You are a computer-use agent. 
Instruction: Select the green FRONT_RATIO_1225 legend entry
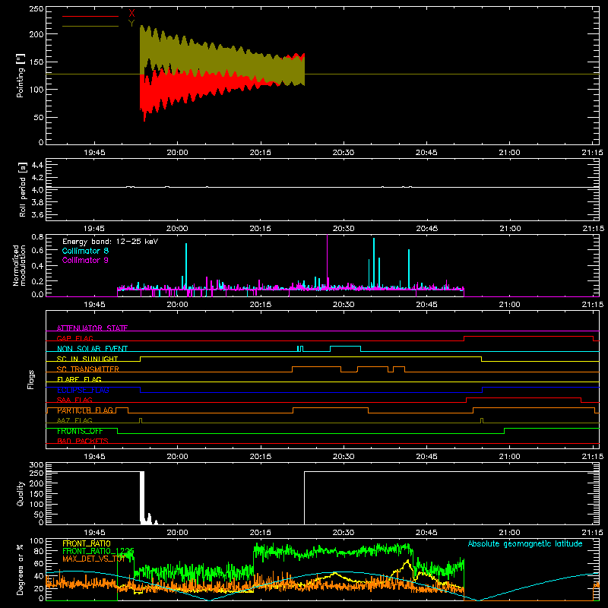99,551
